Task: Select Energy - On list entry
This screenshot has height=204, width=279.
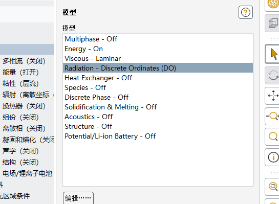Action: (x=158, y=49)
